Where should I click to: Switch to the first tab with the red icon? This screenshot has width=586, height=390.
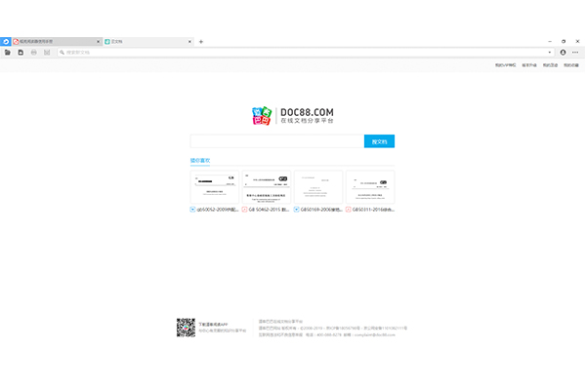pos(56,42)
